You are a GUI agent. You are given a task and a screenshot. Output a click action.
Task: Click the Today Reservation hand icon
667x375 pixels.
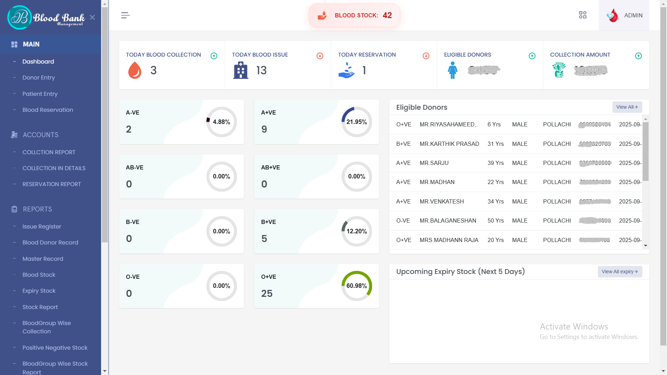346,70
